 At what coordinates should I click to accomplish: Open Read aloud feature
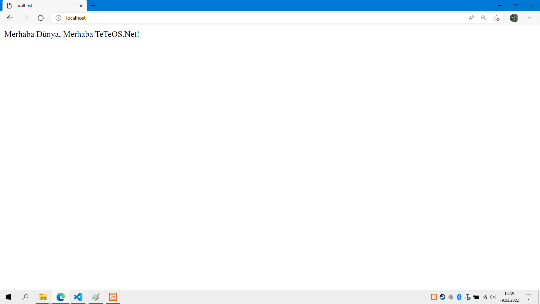click(471, 18)
